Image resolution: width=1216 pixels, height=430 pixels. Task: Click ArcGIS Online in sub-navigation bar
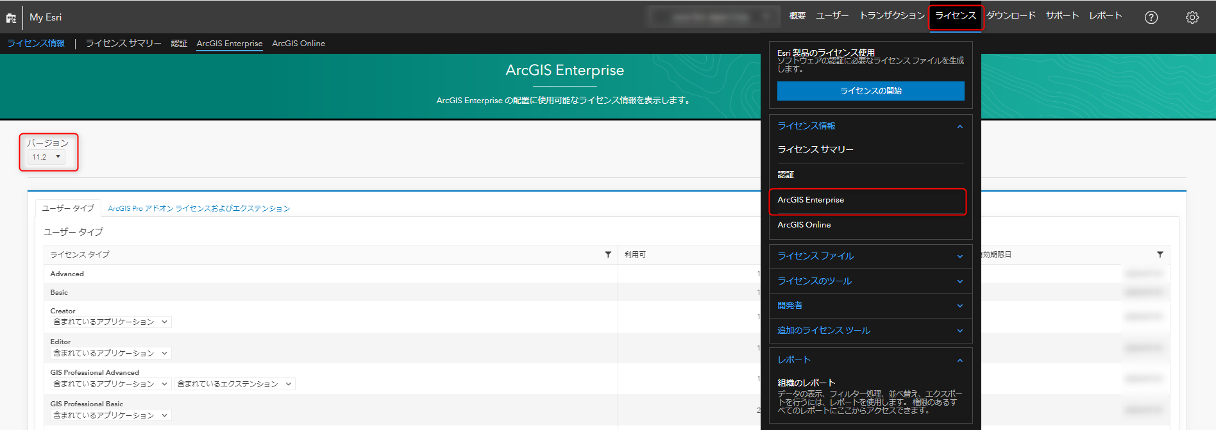tap(298, 44)
